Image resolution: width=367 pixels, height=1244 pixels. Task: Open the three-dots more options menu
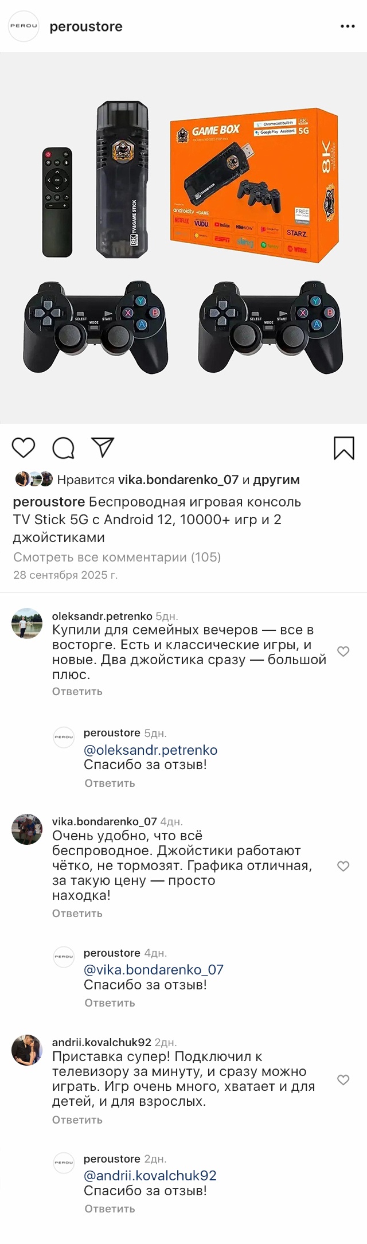coord(348,26)
